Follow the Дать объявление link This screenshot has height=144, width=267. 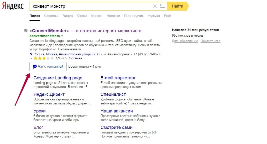pyautogui.click(x=185, y=41)
